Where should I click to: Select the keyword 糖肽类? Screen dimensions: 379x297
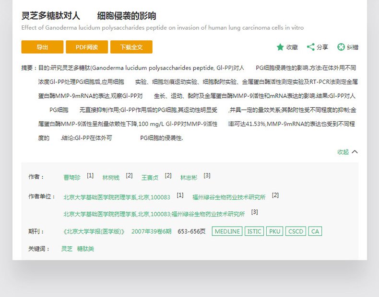pyautogui.click(x=85, y=249)
